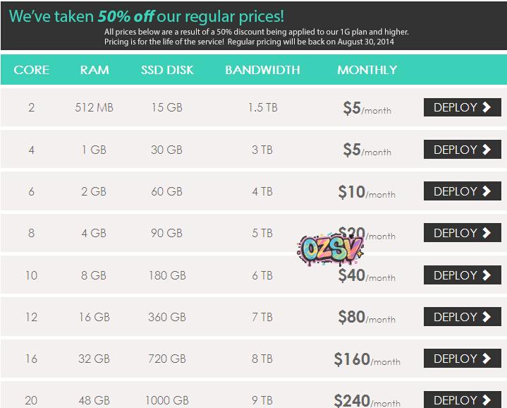Select DEPLOY for the $40/month plan
This screenshot has width=507, height=408.
pos(462,275)
